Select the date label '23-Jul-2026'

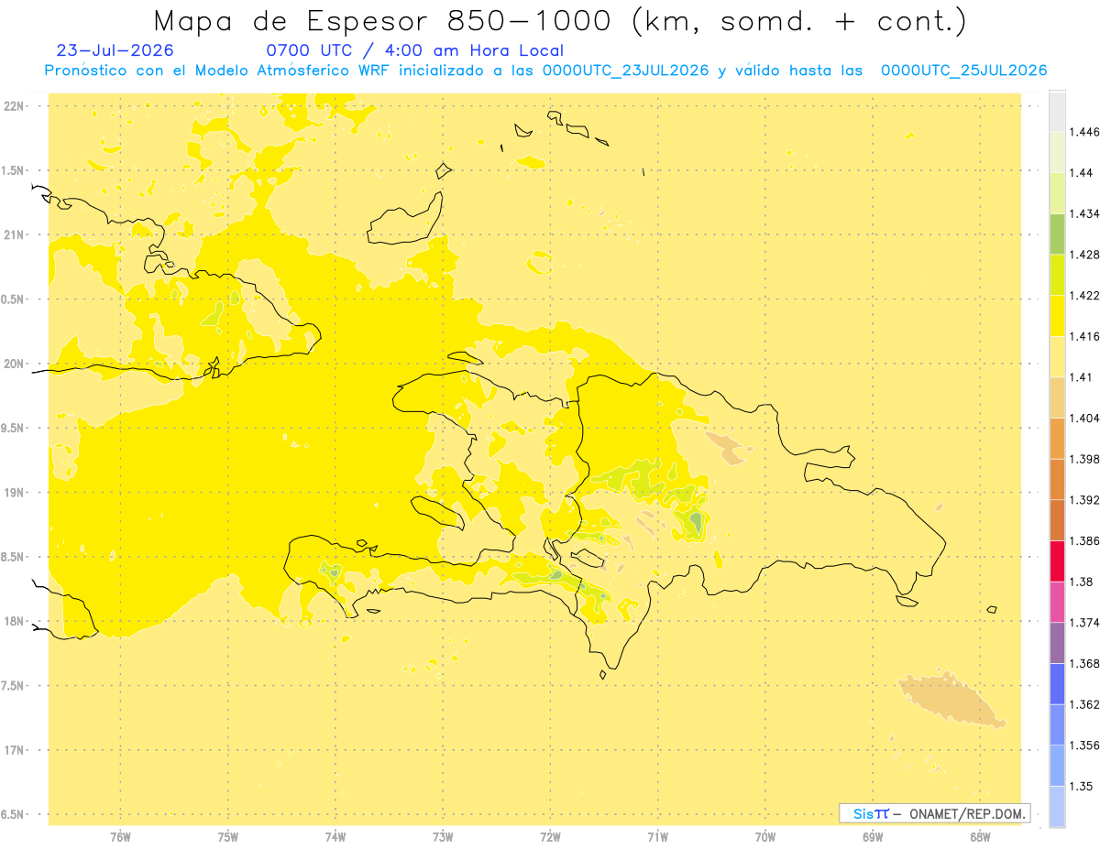pyautogui.click(x=115, y=50)
